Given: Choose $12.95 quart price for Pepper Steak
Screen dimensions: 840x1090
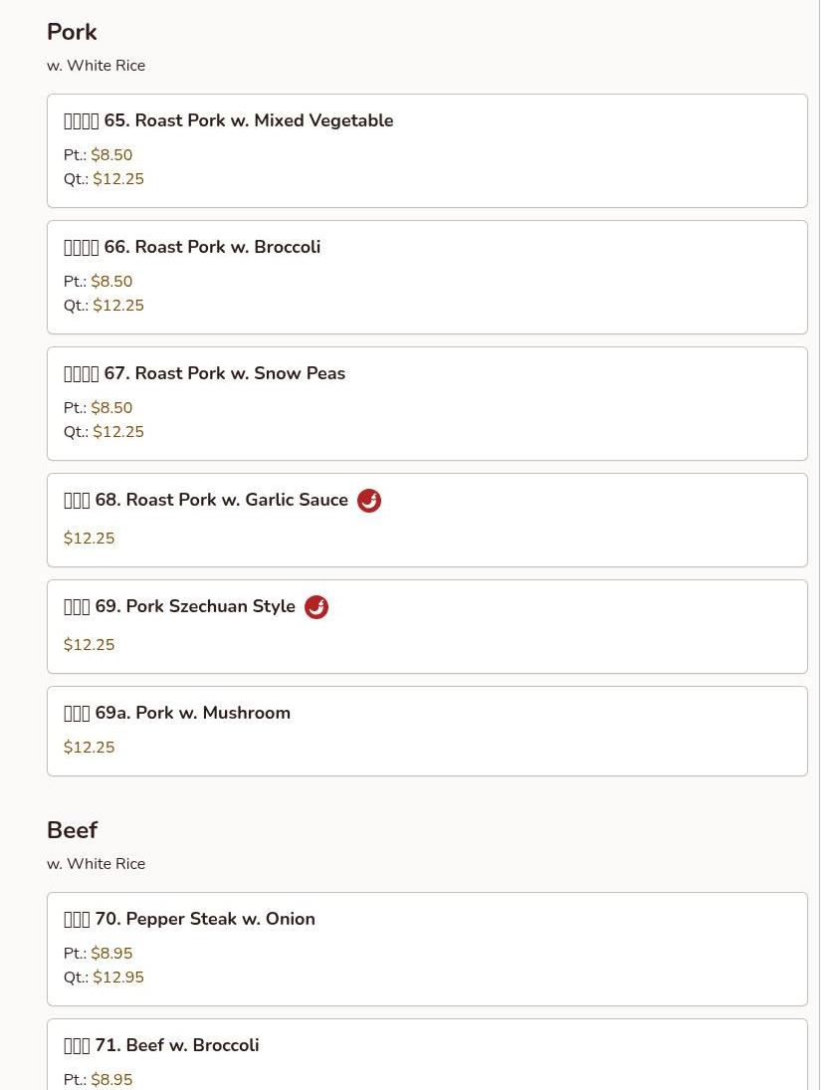Looking at the screenshot, I should click(118, 978).
